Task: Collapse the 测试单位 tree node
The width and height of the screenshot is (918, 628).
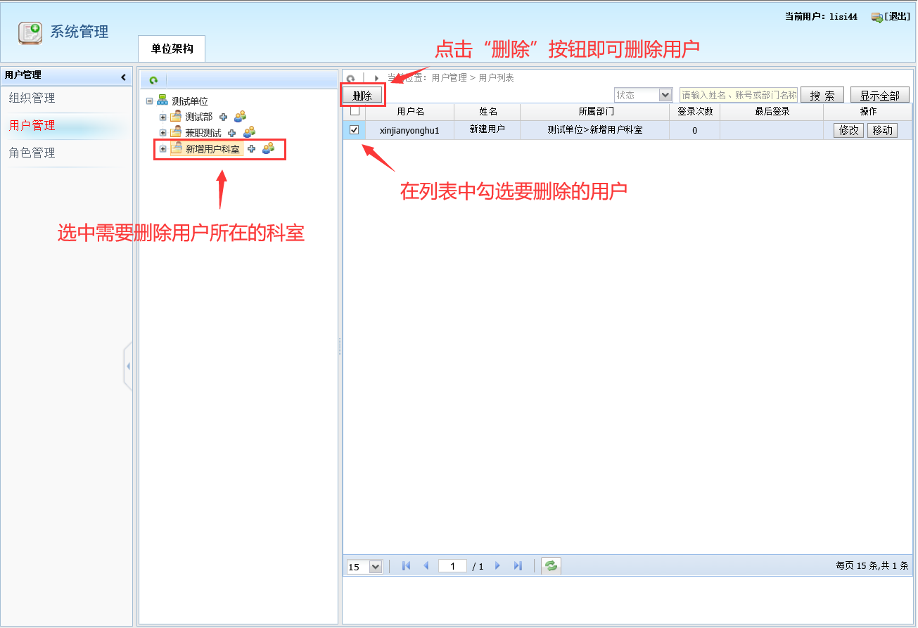Action: click(x=149, y=101)
